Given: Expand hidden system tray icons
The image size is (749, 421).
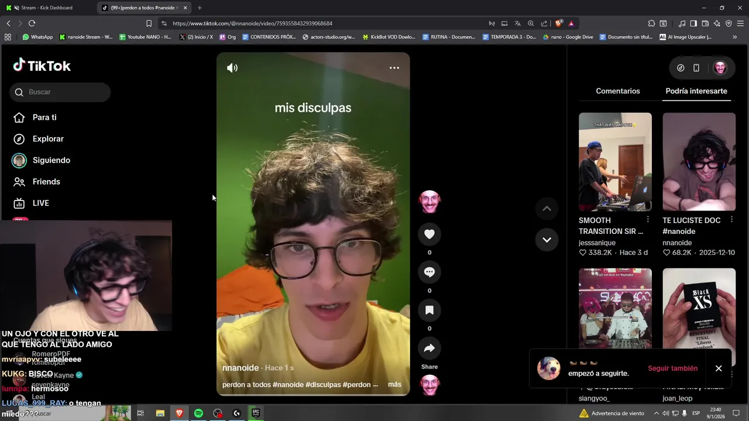Looking at the screenshot, I should click(655, 413).
